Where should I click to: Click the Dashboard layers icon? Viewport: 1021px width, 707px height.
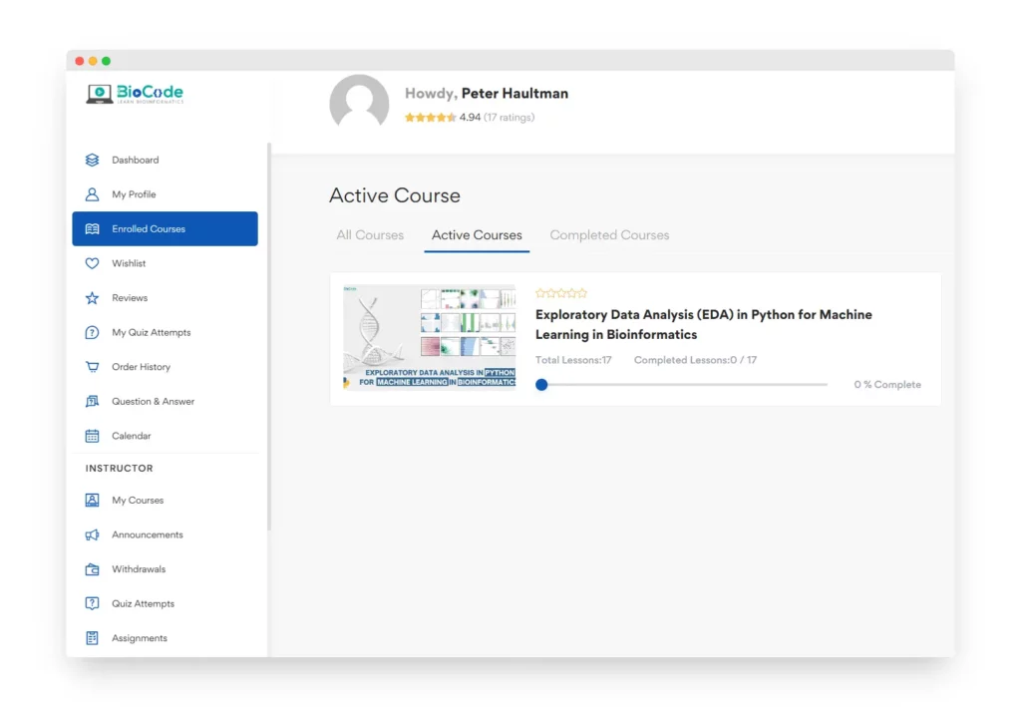pyautogui.click(x=92, y=160)
